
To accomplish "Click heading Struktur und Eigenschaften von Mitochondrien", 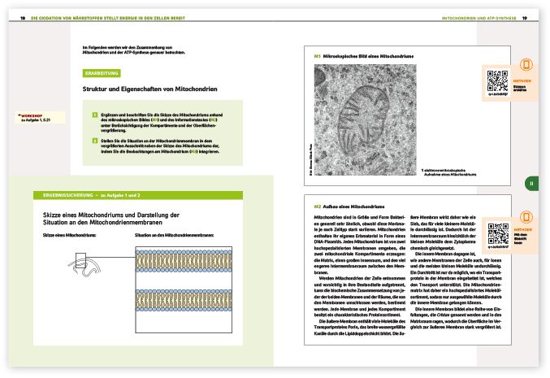I will point(149,89).
